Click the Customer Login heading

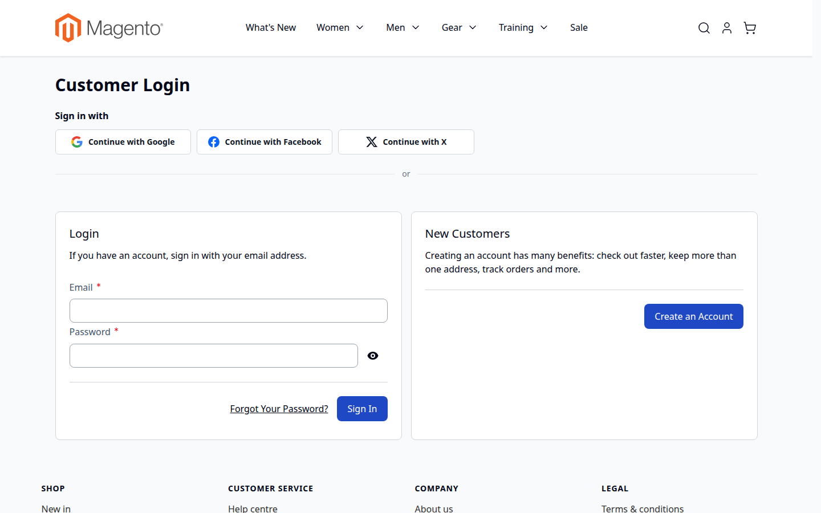coord(123,85)
